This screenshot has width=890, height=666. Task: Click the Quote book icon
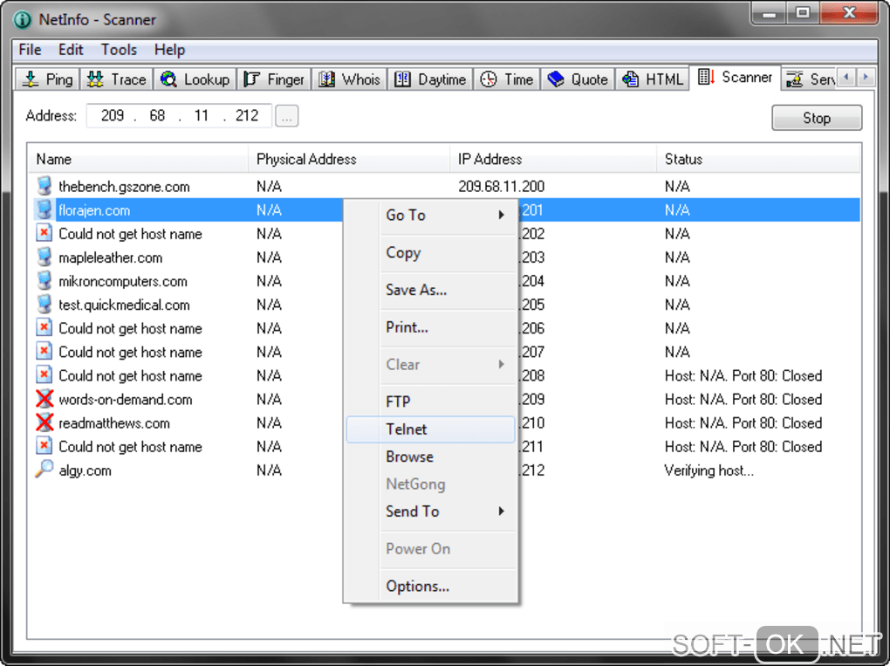tap(556, 79)
